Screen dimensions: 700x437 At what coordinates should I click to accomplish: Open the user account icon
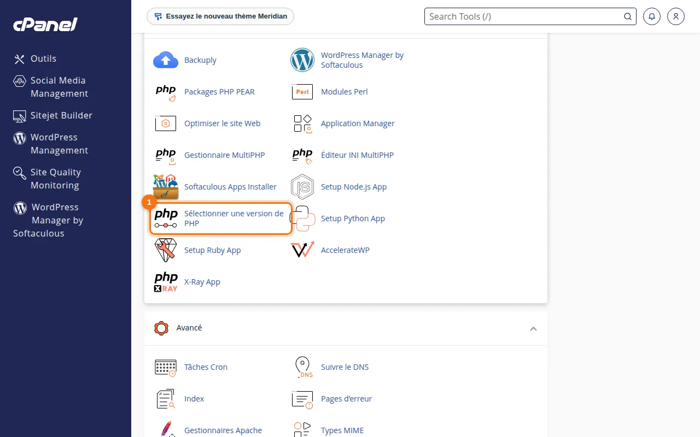click(676, 16)
